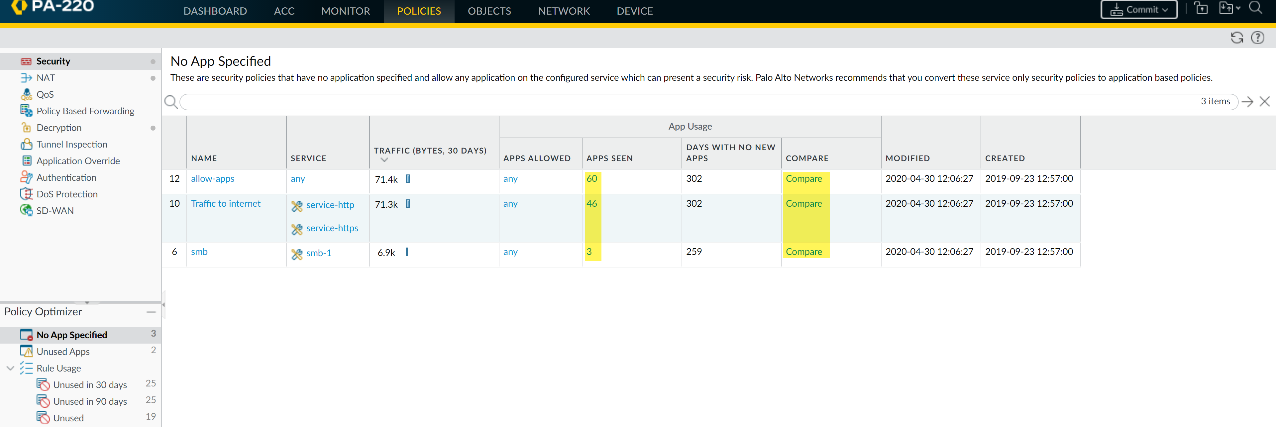Screen dimensions: 1276x427
Task: Click the Unused in 30 days icon
Action: click(43, 385)
